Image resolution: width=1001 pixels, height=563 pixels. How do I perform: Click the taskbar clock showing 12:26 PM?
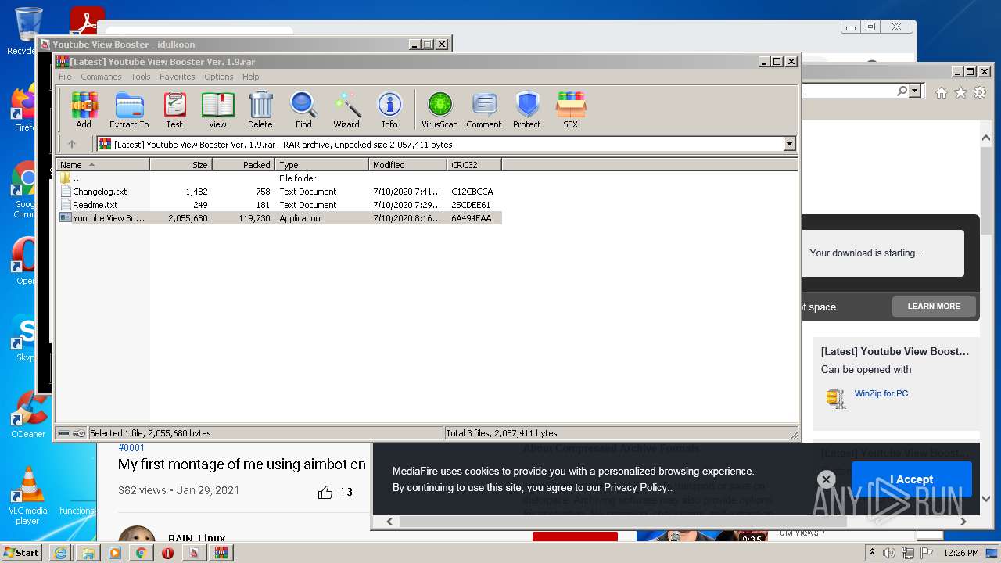point(961,553)
